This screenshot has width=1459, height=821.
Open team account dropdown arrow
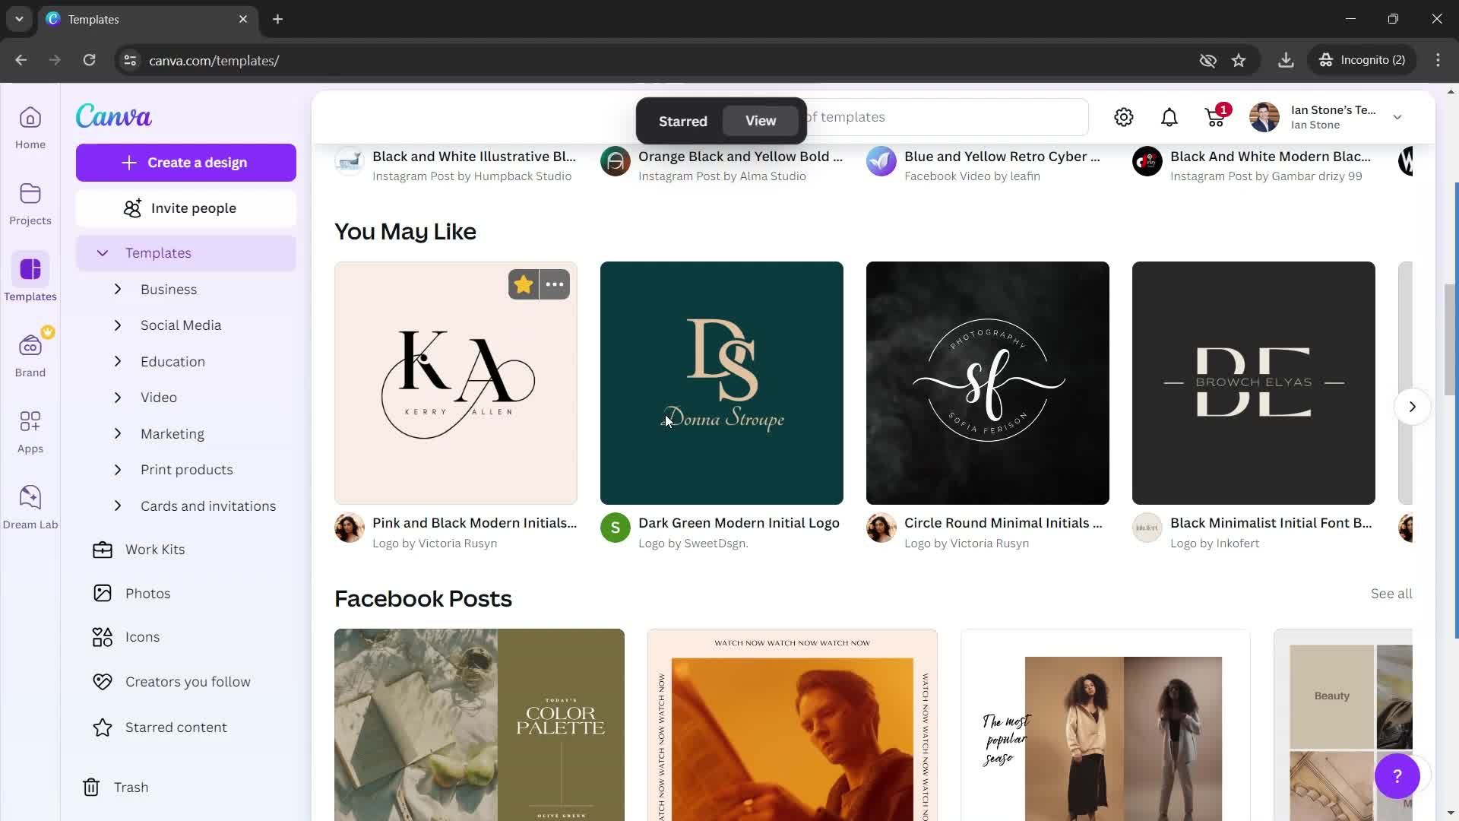coord(1397,117)
